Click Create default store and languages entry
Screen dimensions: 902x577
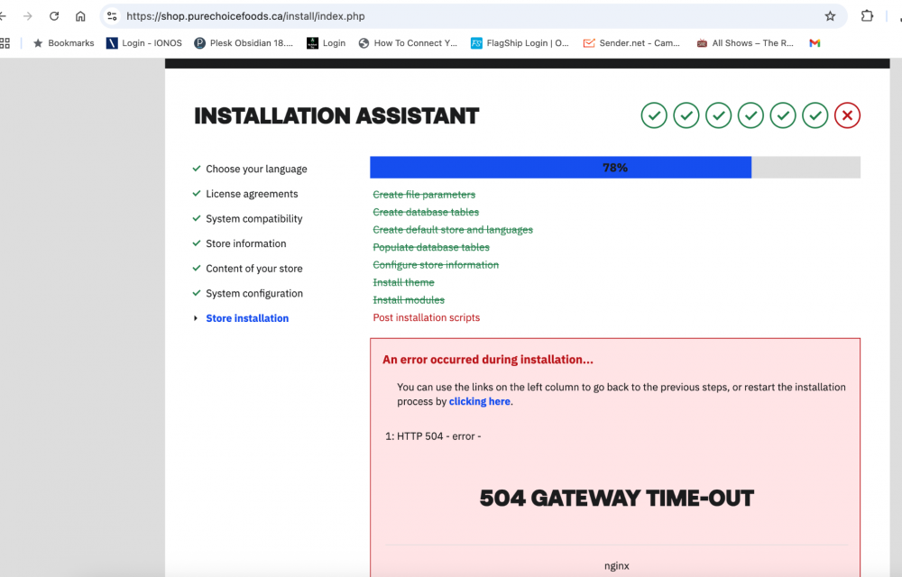pos(453,230)
